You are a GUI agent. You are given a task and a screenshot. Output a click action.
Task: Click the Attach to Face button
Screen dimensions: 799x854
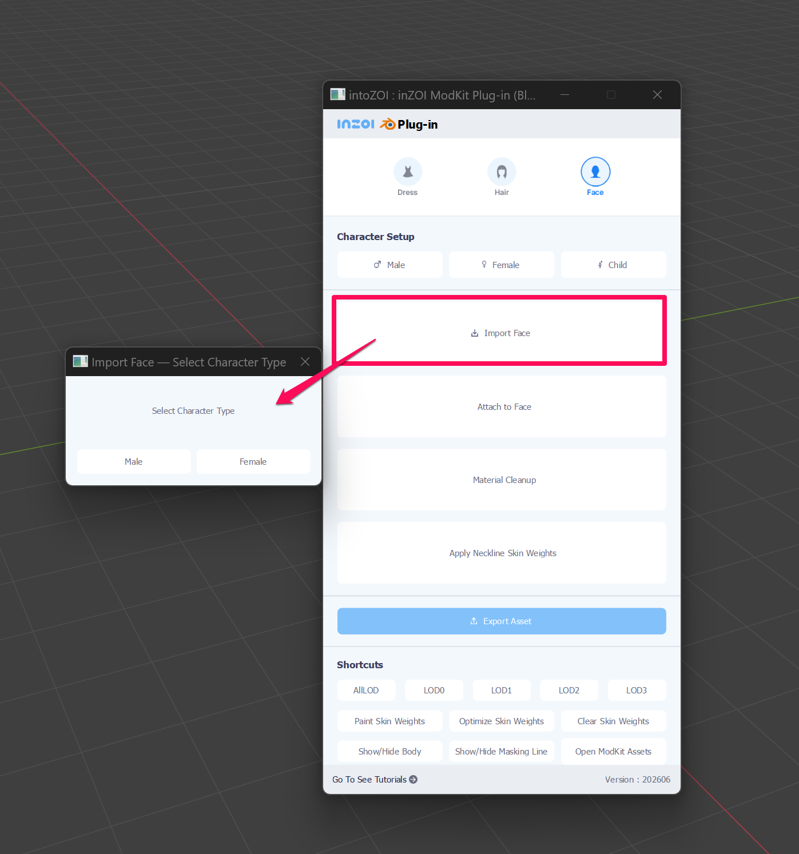click(502, 406)
